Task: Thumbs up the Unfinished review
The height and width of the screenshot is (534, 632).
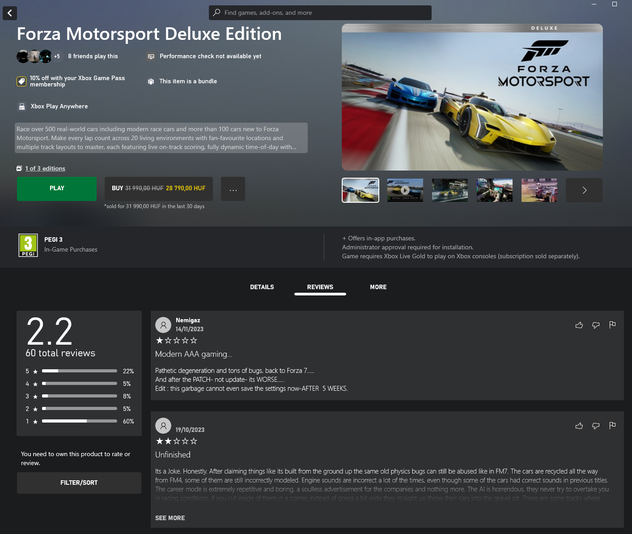Action: [x=579, y=426]
